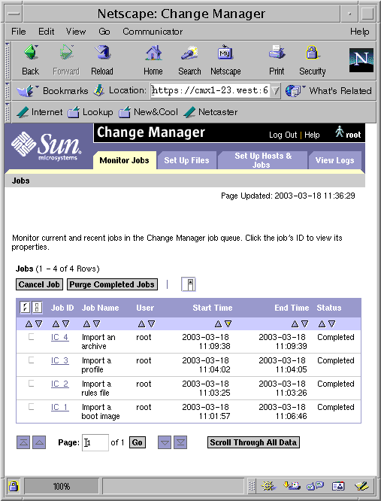Switch to View Logs tab
Image resolution: width=381 pixels, height=501 pixels.
[334, 160]
